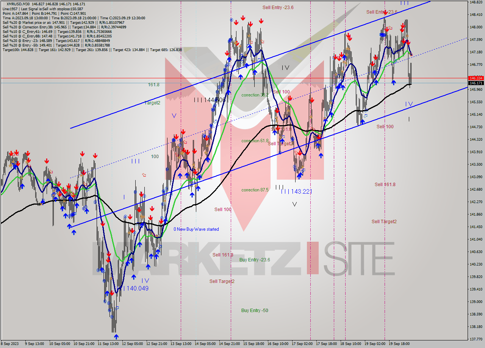Click the 143.500 price axis value

(x=476, y=165)
